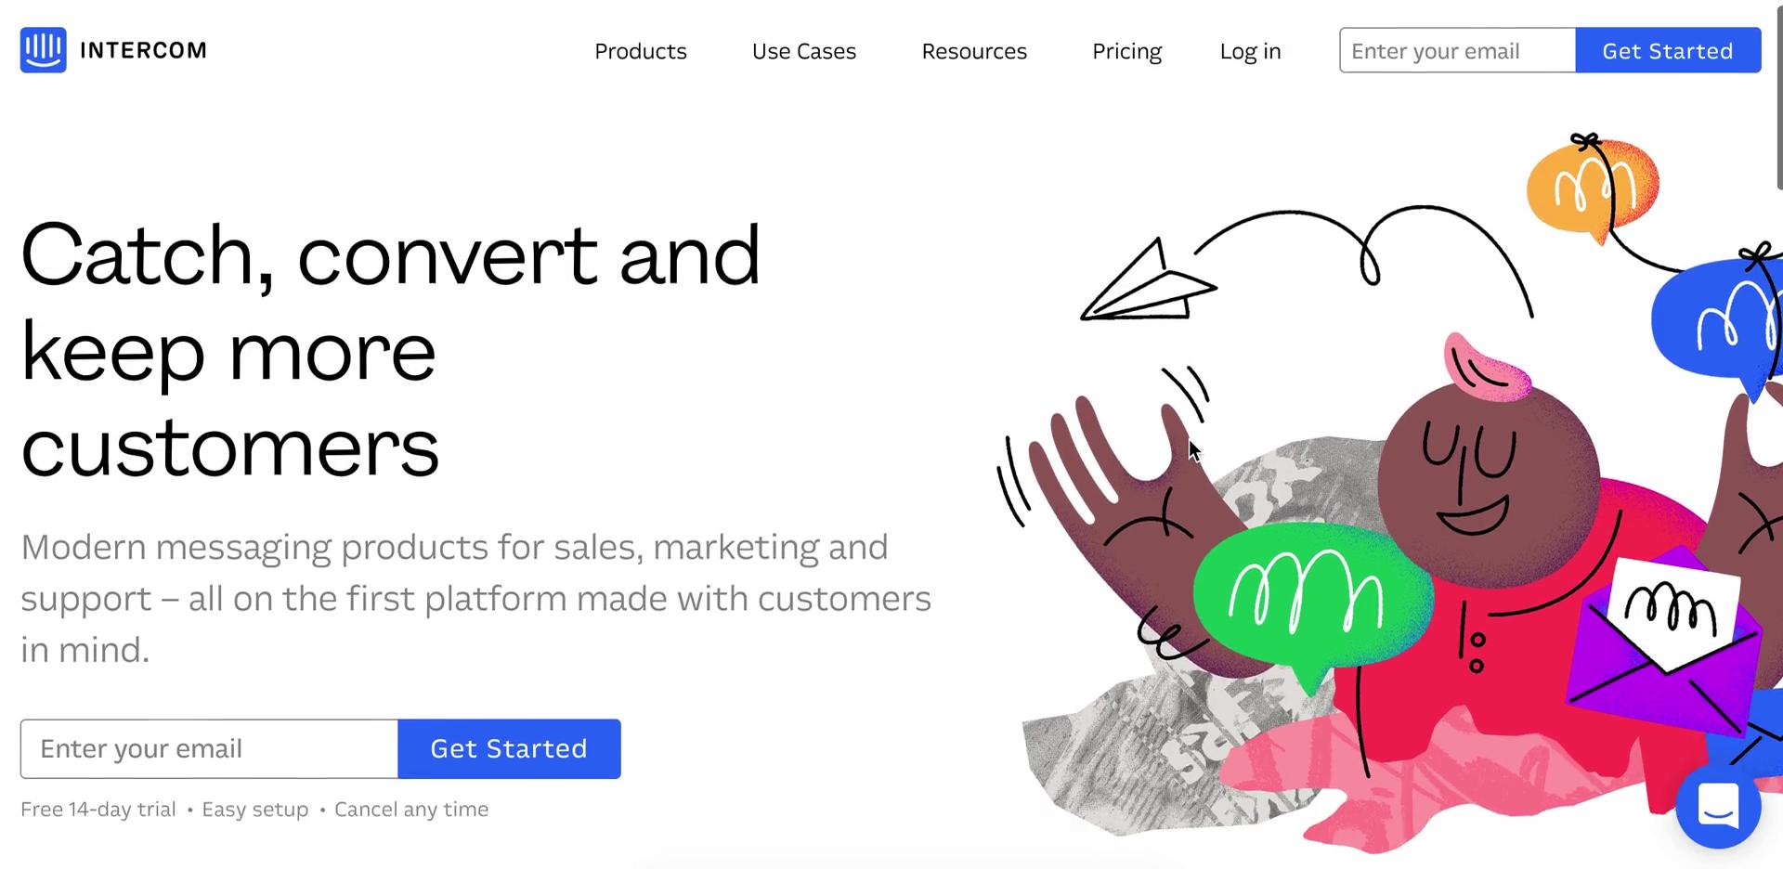Screen dimensions: 1783x869
Task: Click the blue speech bubble illustration
Action: (1718, 320)
